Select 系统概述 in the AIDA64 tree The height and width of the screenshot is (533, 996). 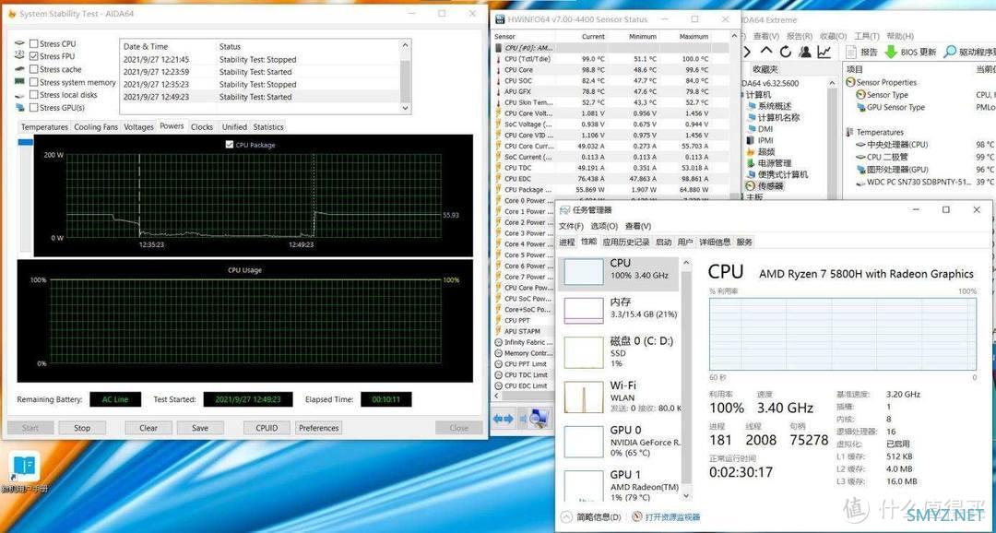point(769,106)
